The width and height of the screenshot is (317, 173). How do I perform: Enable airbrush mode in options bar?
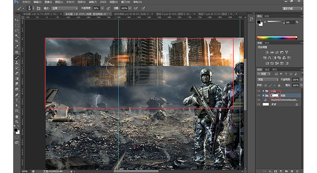(136, 8)
